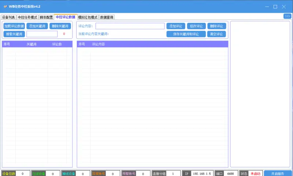Viewport: 293px width, 176px height.
Task: Click the 开启服务 button
Action: pyautogui.click(x=278, y=173)
